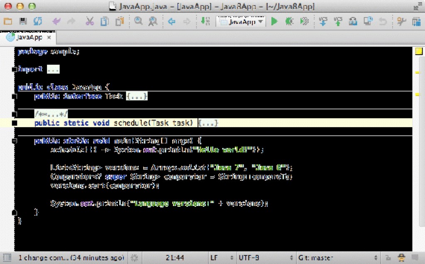Click the 'versions.sort(comparator);' line
This screenshot has height=264, width=425.
105,186
